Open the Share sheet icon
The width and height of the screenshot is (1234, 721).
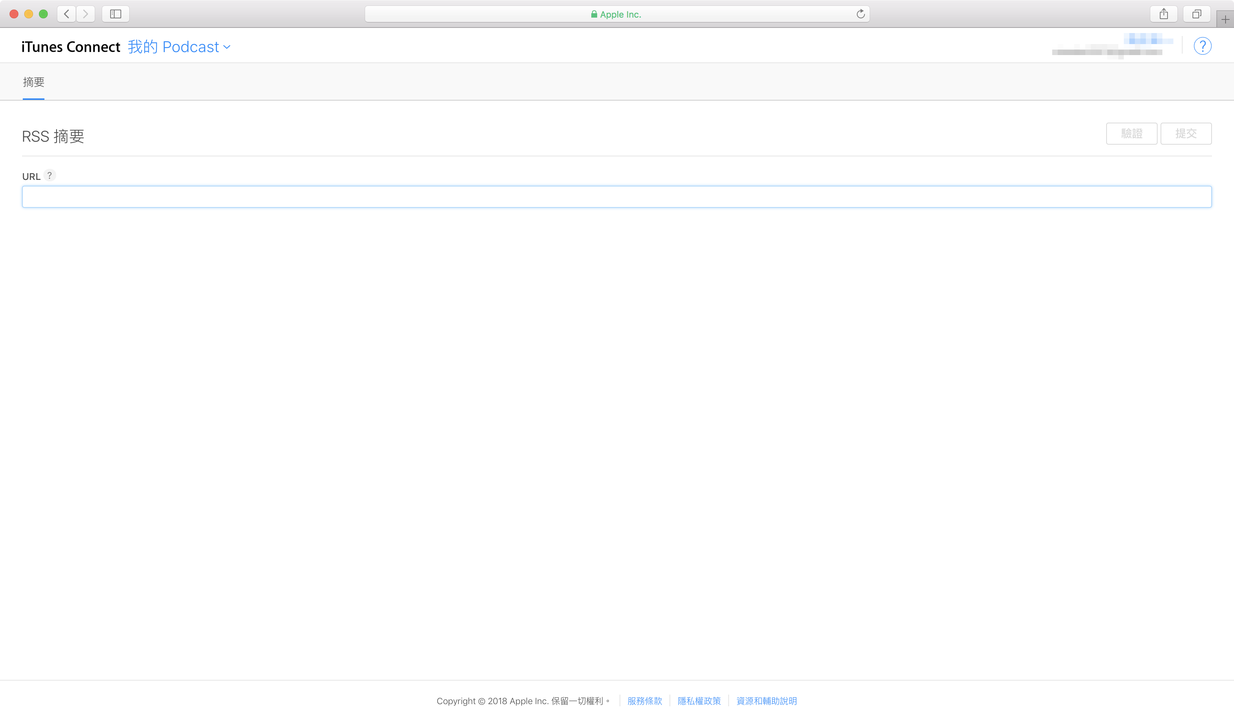tap(1163, 14)
